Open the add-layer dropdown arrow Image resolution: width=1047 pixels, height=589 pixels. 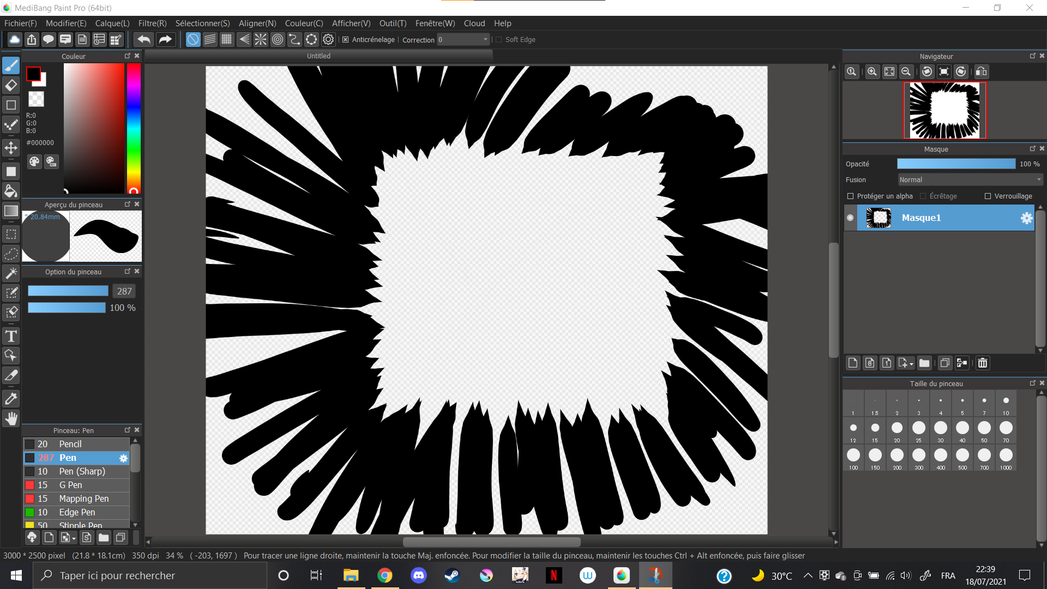pyautogui.click(x=911, y=364)
